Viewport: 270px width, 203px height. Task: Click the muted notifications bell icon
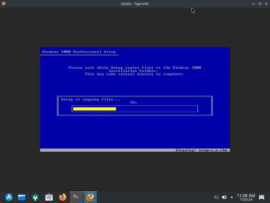pos(216,197)
